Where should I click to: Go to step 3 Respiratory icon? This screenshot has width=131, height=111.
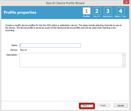click(108, 11)
